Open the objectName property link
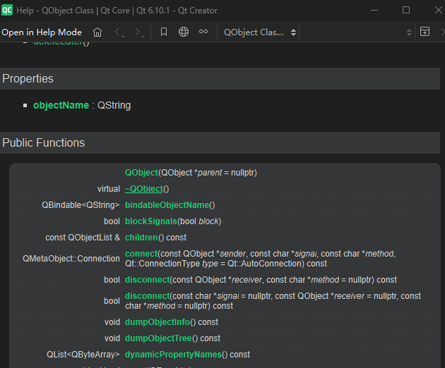The image size is (445, 368). coord(61,105)
